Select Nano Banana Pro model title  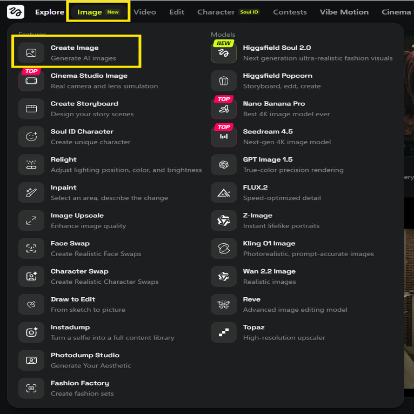coord(274,104)
